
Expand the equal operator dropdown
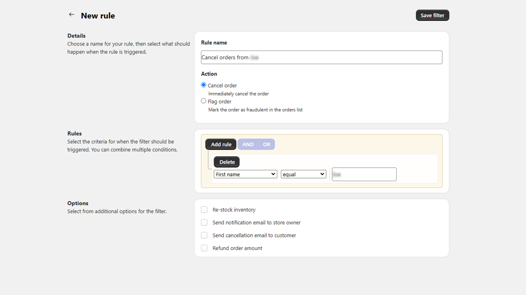point(303,174)
